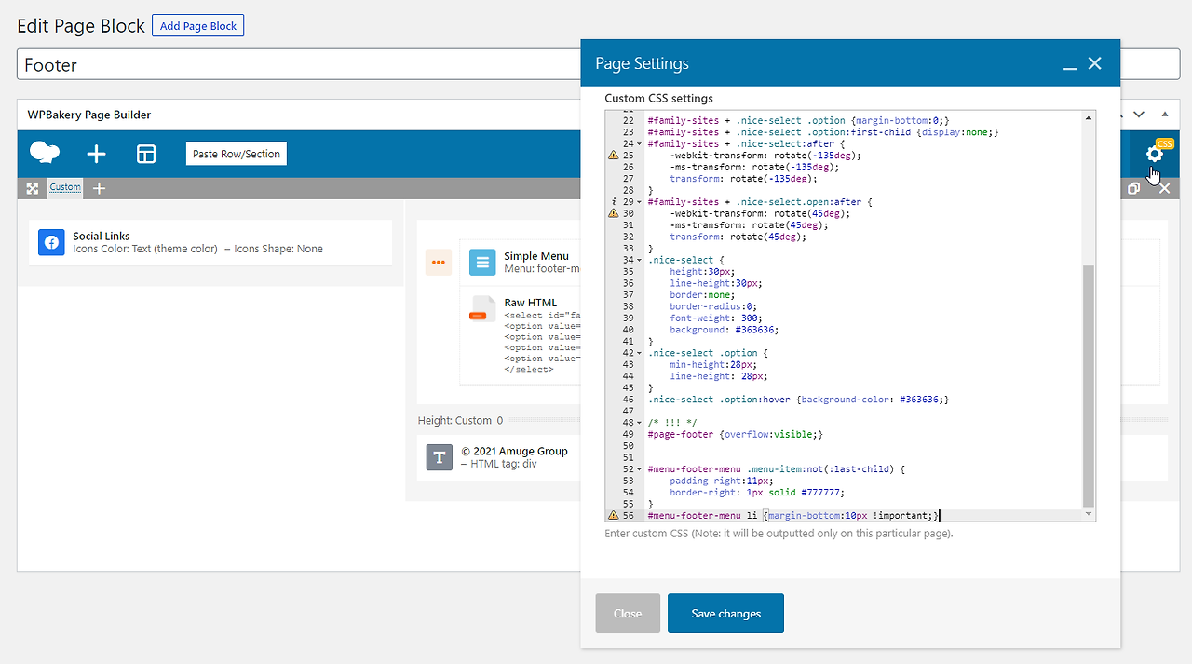Viewport: 1192px width, 664px height.
Task: Click the row drag-move handle icon
Action: (x=33, y=188)
